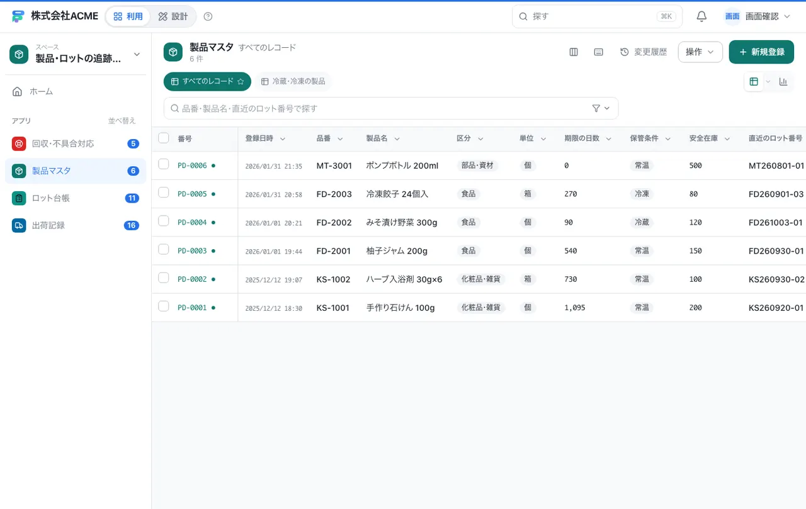Click the global 探す search field
Viewport: 806px width, 509px height.
point(597,16)
